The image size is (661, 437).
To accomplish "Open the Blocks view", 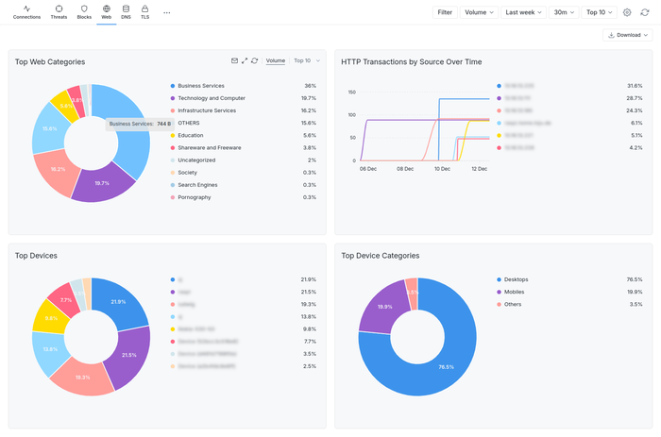I will (x=84, y=12).
